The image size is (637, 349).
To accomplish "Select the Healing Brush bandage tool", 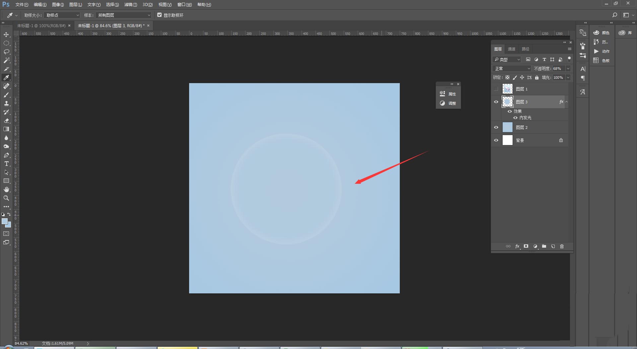I will [x=6, y=86].
